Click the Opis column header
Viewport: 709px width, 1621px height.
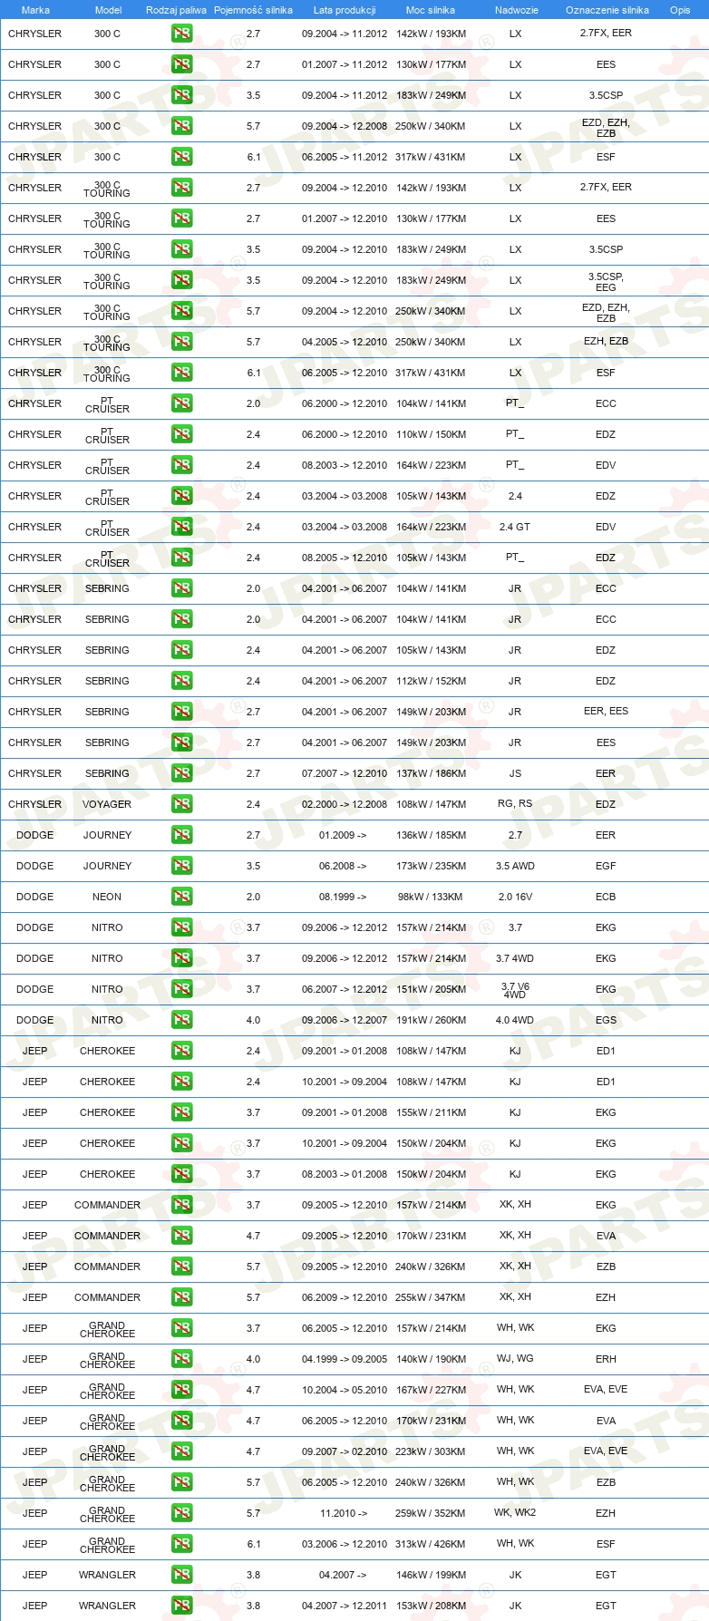[680, 10]
